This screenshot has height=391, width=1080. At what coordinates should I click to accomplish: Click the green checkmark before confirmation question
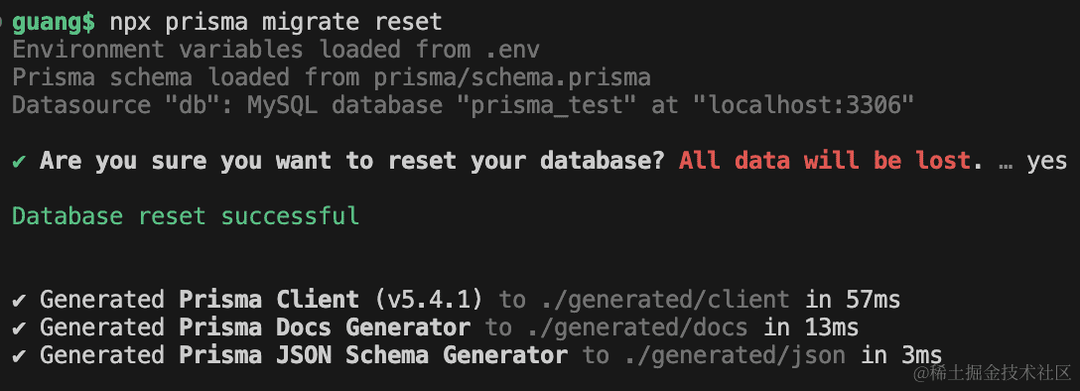point(19,161)
